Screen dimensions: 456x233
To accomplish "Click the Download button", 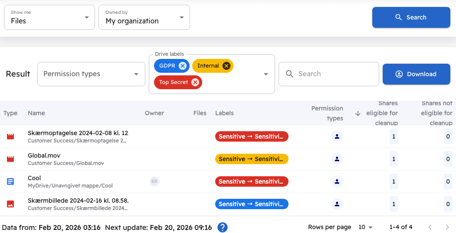I will tap(417, 74).
